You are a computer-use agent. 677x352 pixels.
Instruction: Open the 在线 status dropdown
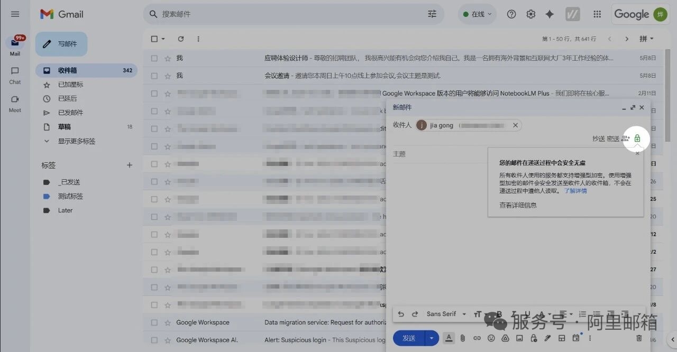pos(477,14)
